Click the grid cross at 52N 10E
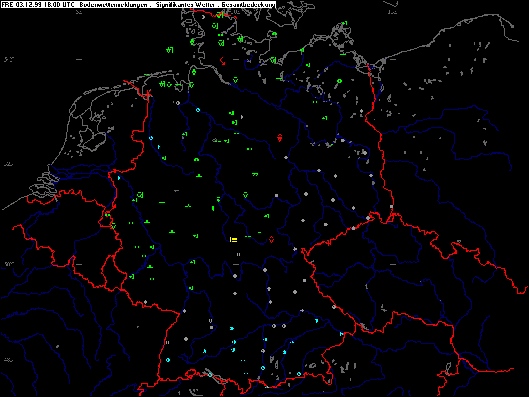Image resolution: width=529 pixels, height=397 pixels. click(x=236, y=164)
